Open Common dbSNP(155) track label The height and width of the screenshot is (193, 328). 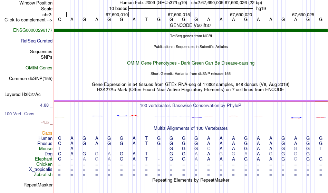pyautogui.click(x=30, y=79)
